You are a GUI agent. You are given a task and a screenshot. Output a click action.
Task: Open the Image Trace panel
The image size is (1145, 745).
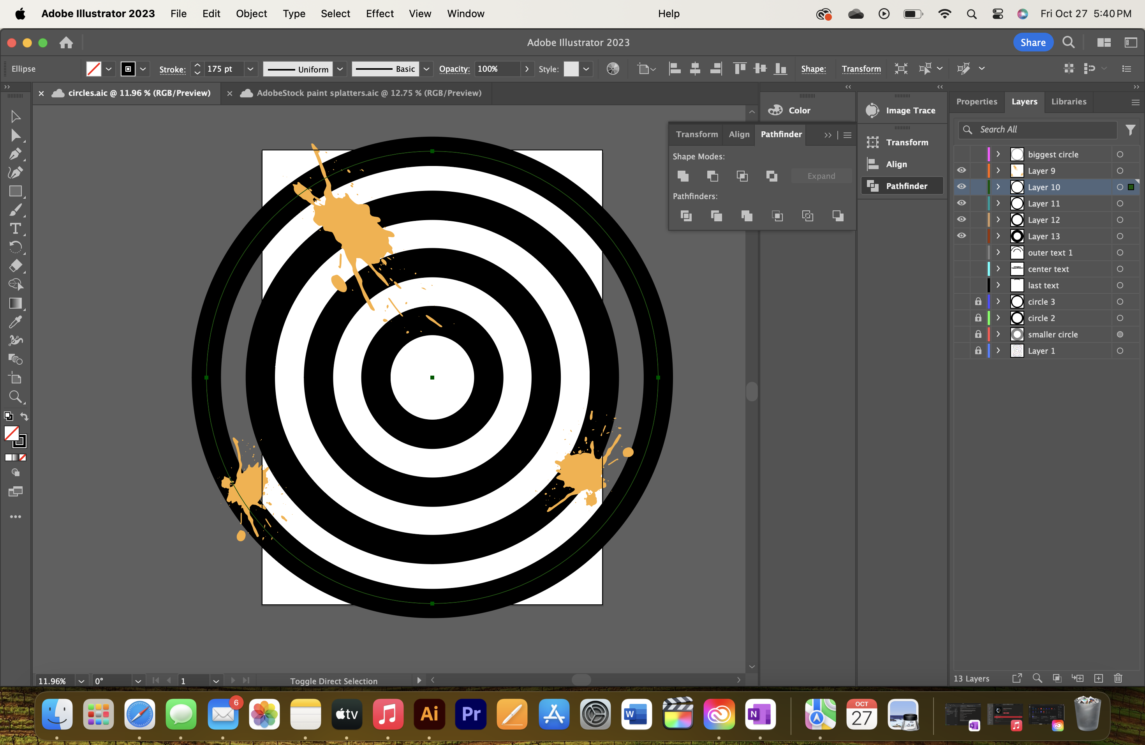[902, 110]
